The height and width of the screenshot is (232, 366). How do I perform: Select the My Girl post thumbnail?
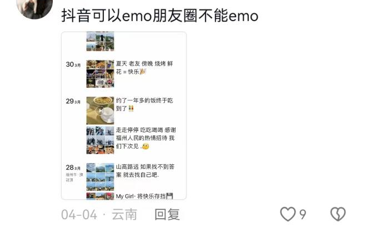(x=100, y=196)
